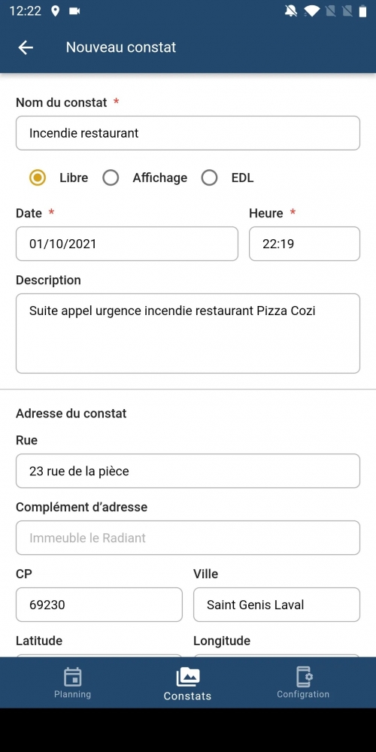The width and height of the screenshot is (376, 752).
Task: Focus the Description text area
Action: coord(188,333)
